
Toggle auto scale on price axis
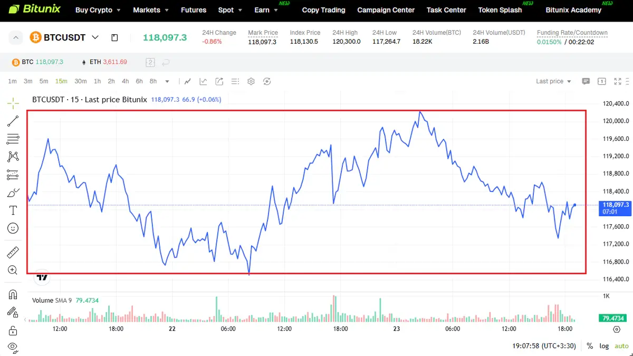point(621,346)
